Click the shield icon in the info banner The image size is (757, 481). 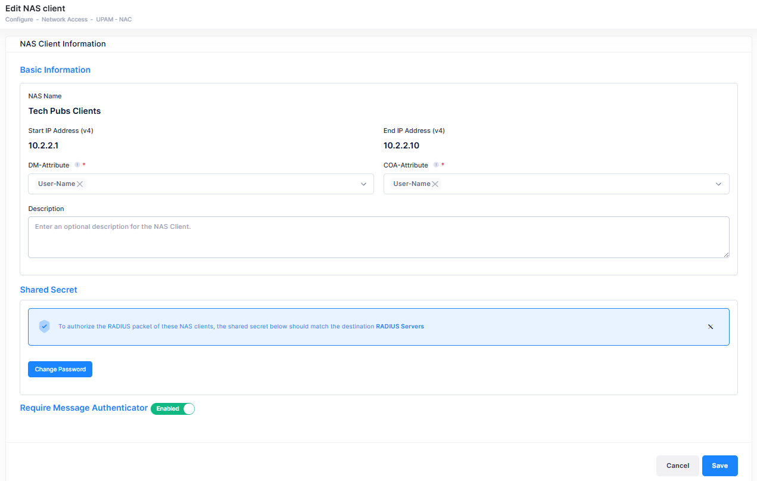(44, 327)
